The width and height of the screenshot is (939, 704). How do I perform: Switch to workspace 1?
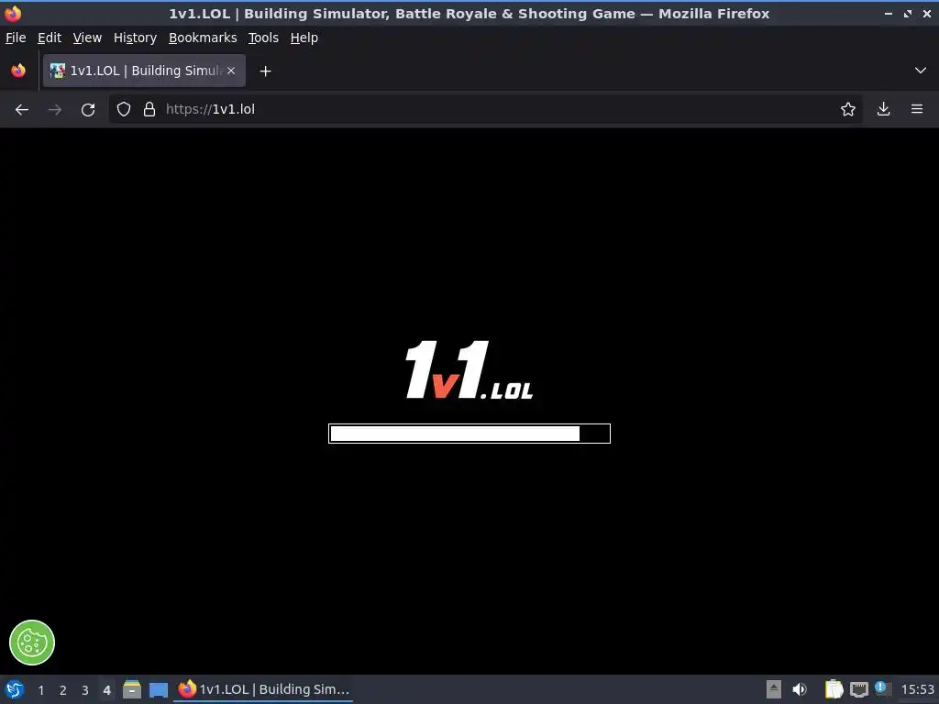(40, 690)
